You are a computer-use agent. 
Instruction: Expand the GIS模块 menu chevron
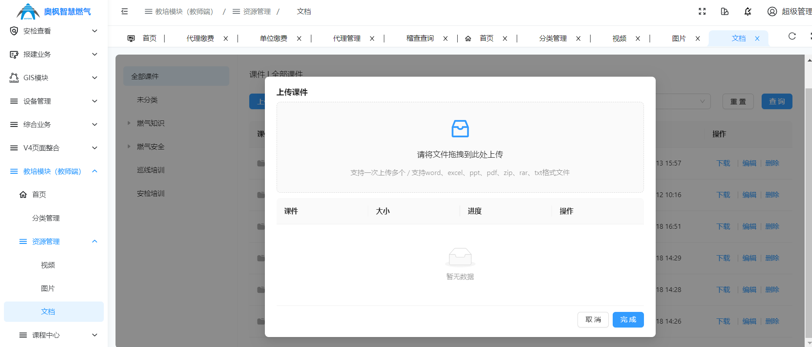pyautogui.click(x=95, y=78)
